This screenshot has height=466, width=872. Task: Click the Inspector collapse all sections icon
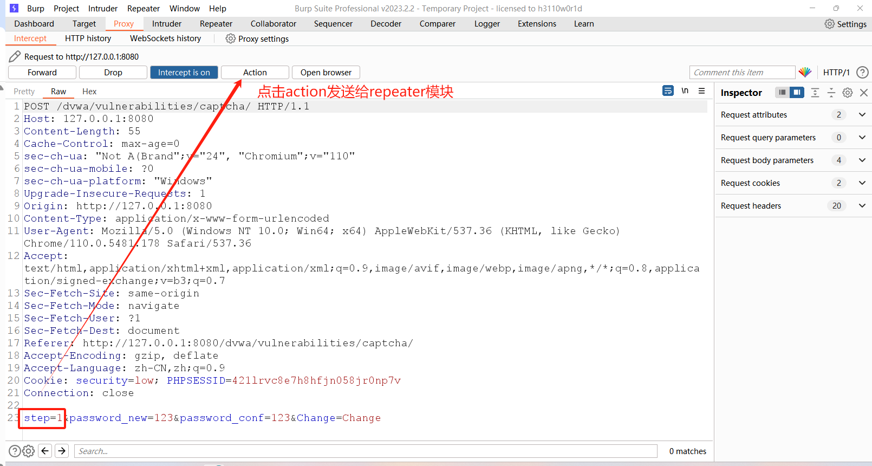pyautogui.click(x=831, y=93)
